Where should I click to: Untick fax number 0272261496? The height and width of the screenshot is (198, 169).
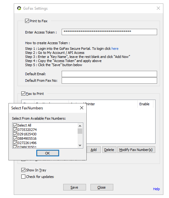pos(15,143)
